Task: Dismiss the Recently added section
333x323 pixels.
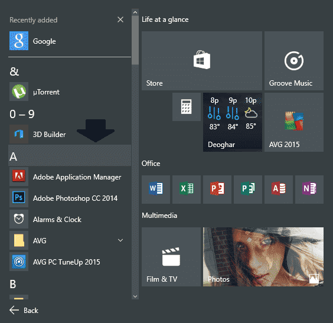Action: tap(120, 19)
